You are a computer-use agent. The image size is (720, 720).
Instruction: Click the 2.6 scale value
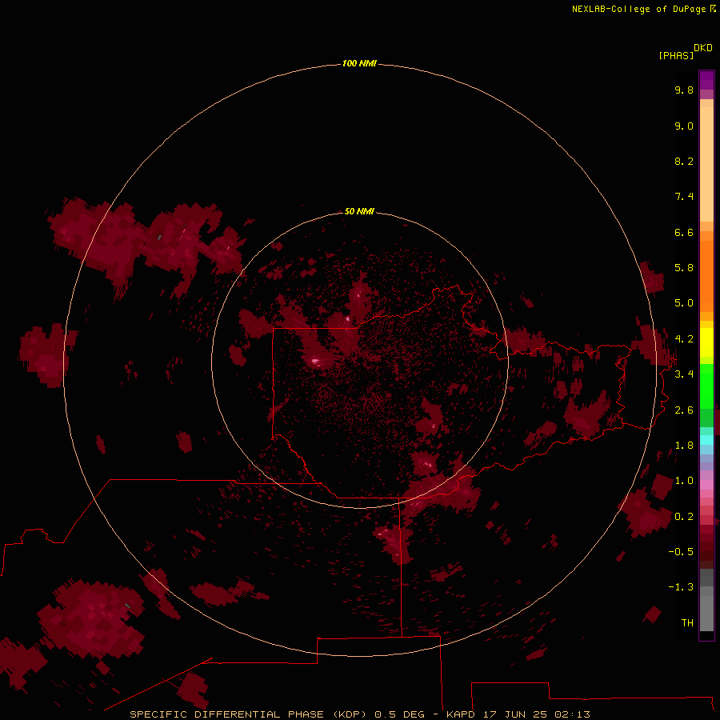click(684, 410)
